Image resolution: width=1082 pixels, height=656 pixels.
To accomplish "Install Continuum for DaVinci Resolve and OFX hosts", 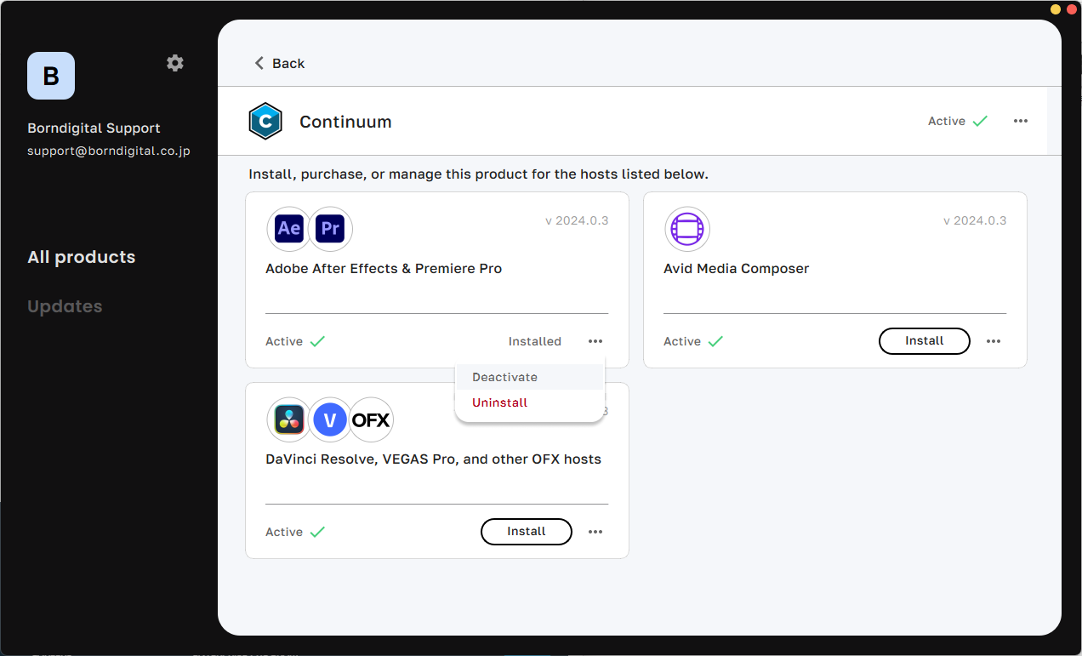I will (x=527, y=532).
